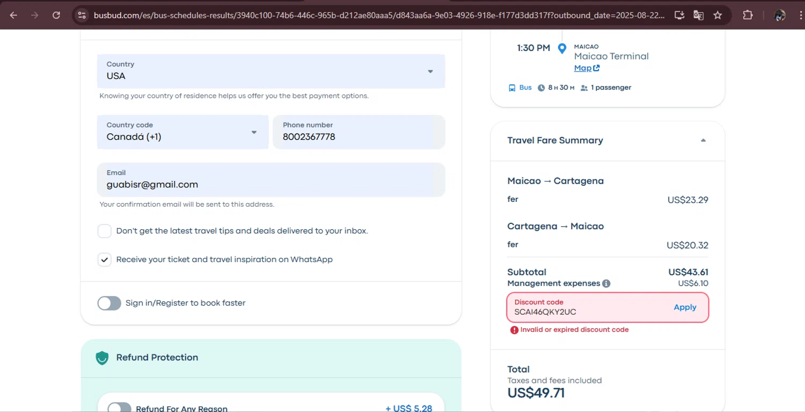Screen dimensions: 805x412
Task: Open the Country code dropdown
Action: coord(182,132)
